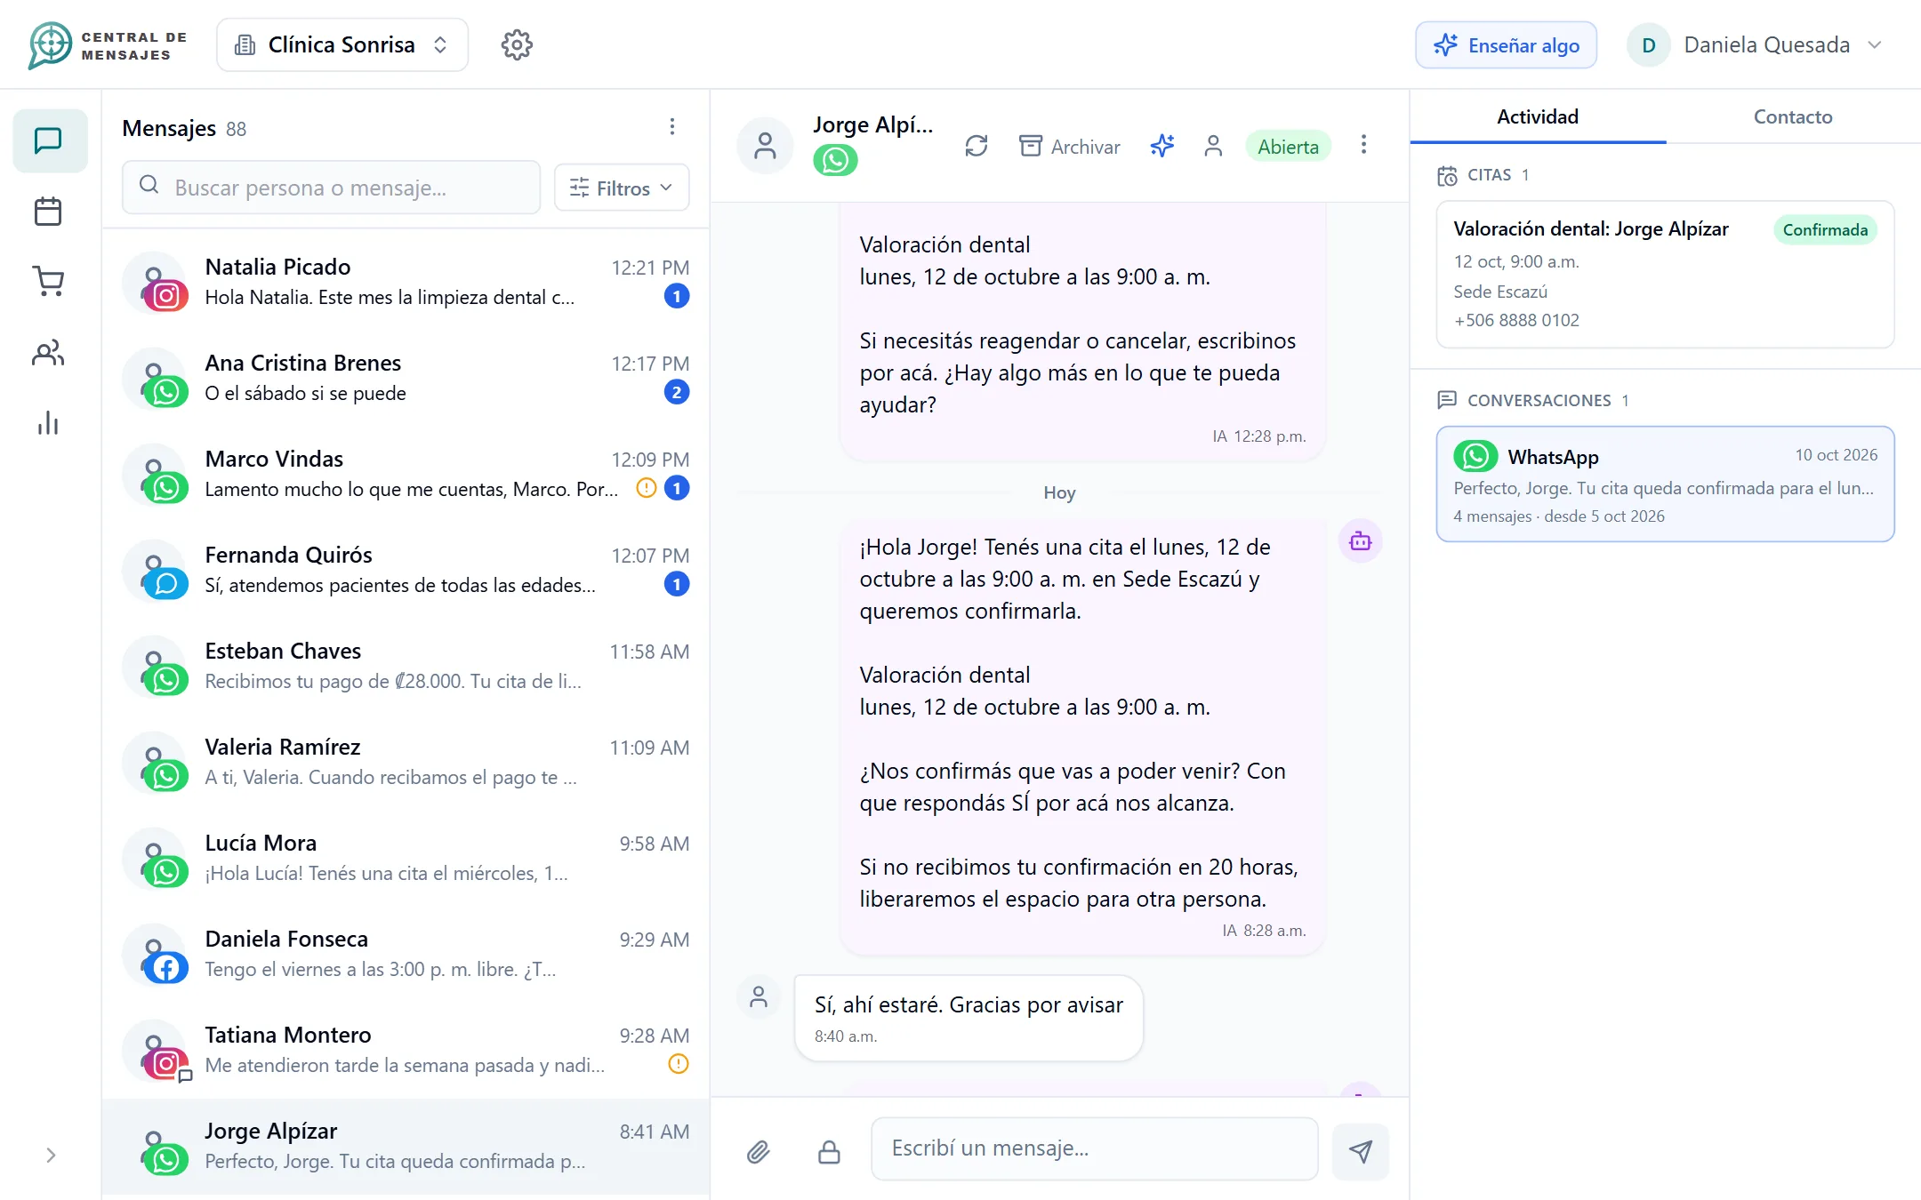Image resolution: width=1921 pixels, height=1200 pixels.
Task: Open the Tatiana Montero conversation
Action: pos(406,1049)
